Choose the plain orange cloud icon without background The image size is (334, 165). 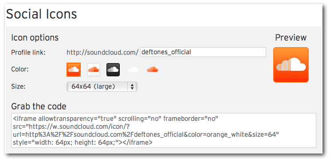pyautogui.click(x=152, y=69)
